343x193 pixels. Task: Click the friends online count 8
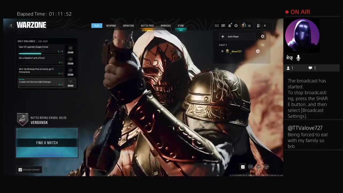(265, 26)
